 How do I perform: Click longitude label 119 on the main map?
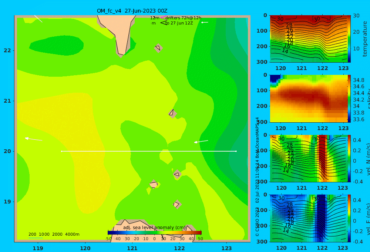point(38,248)
